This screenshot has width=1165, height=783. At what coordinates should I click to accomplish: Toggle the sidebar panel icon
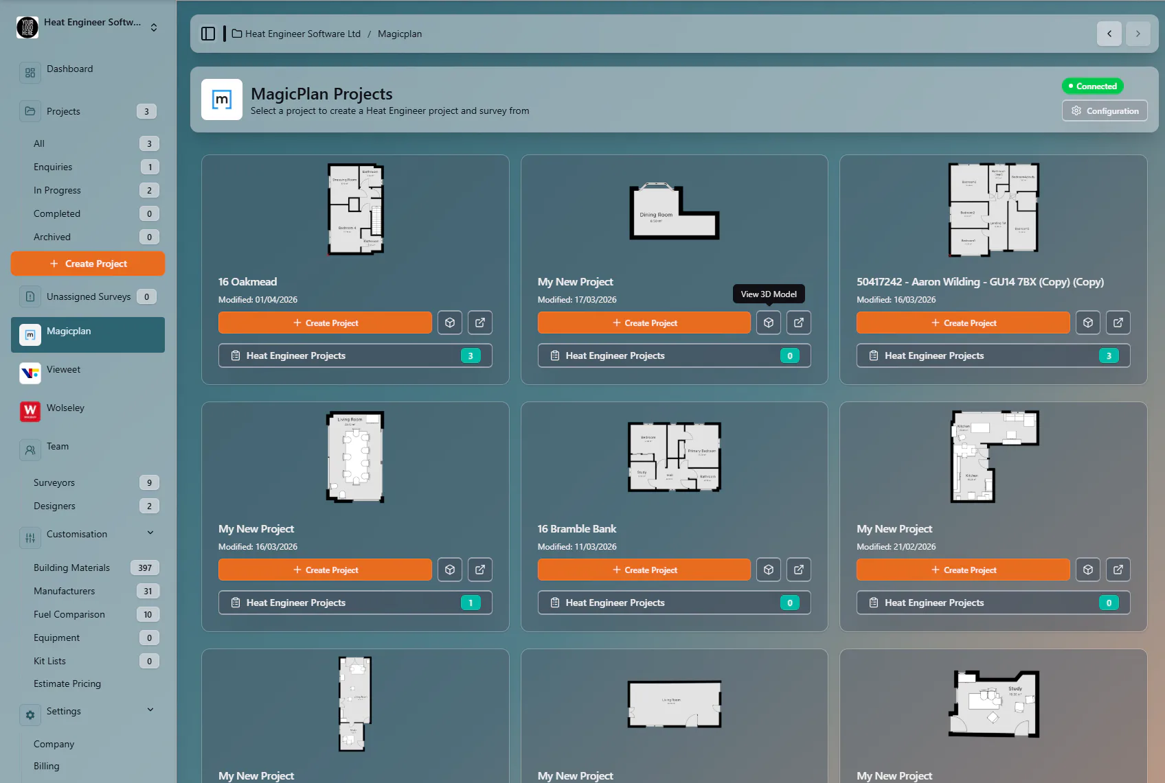208,34
